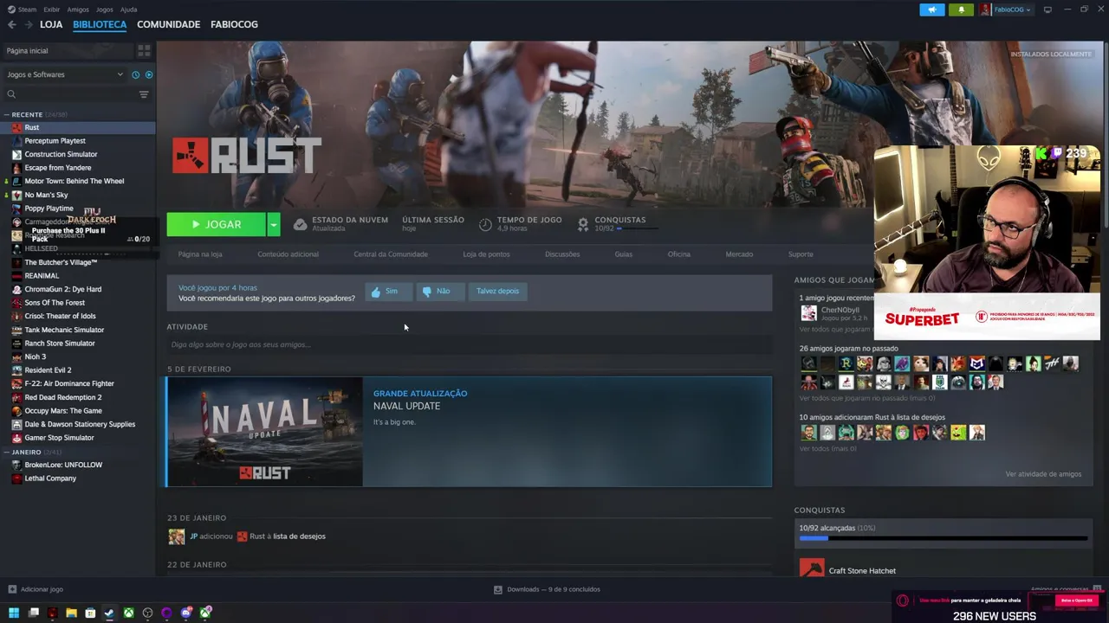This screenshot has width=1109, height=623.
Task: Open Central da Comunidade link
Action: 391,254
